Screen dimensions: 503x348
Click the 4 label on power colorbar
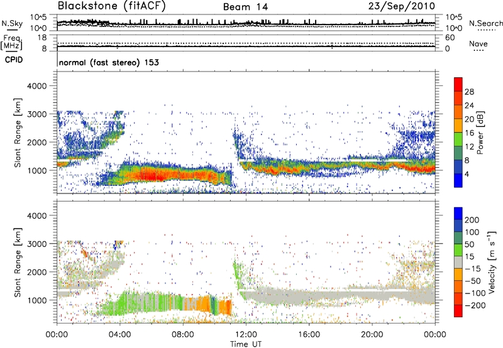click(467, 174)
